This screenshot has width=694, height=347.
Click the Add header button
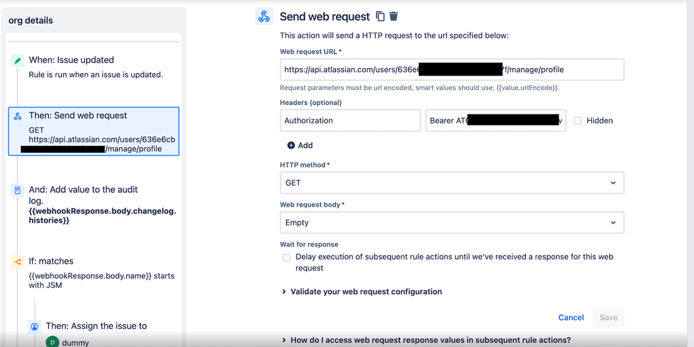300,146
